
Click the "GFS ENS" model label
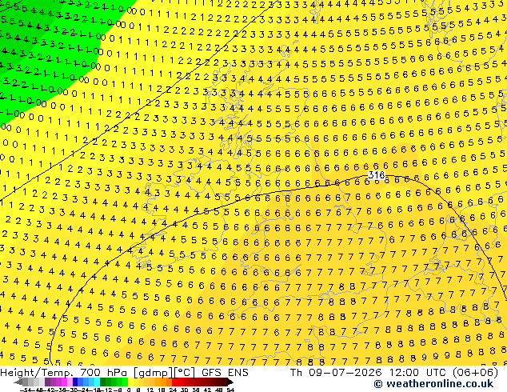225,373
